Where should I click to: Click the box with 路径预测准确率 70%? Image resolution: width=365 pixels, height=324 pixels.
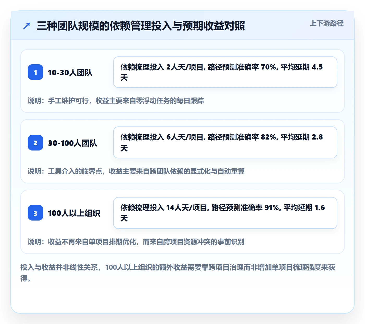point(225,72)
